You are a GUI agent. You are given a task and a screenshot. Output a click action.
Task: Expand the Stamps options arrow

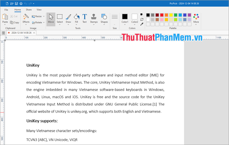[x=94, y=24]
